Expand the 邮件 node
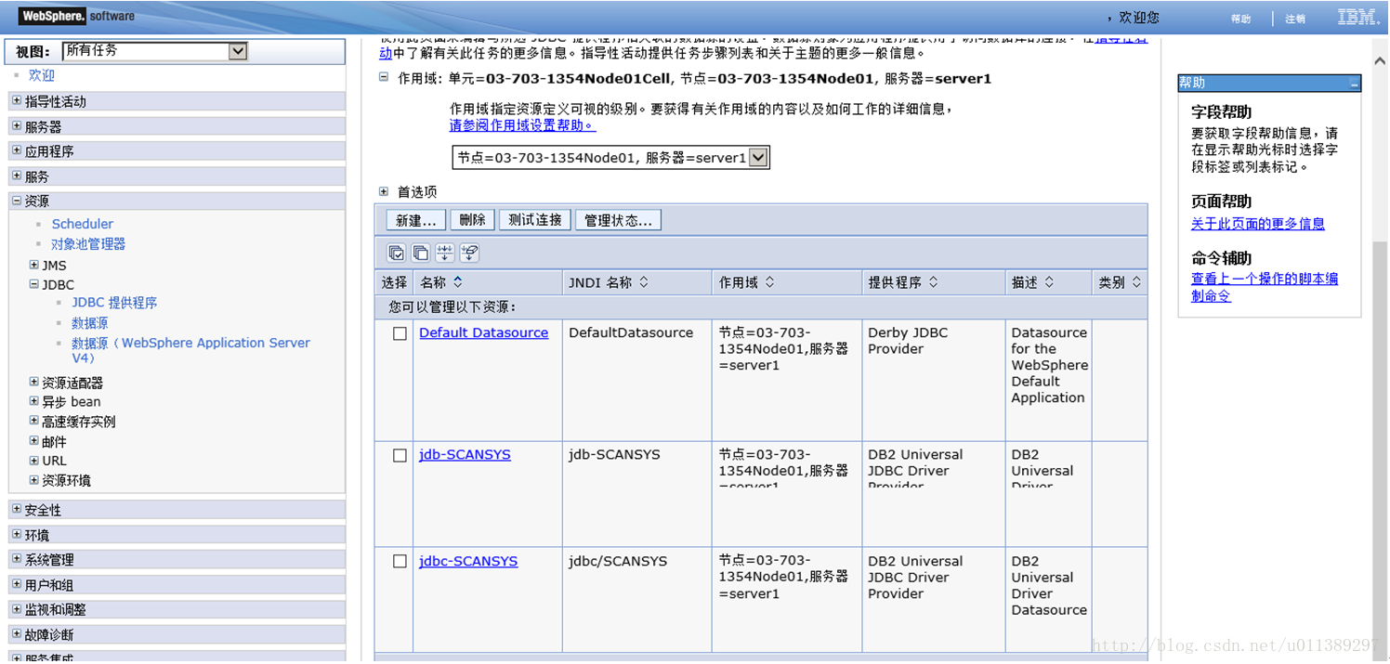1390x664 pixels. click(34, 441)
